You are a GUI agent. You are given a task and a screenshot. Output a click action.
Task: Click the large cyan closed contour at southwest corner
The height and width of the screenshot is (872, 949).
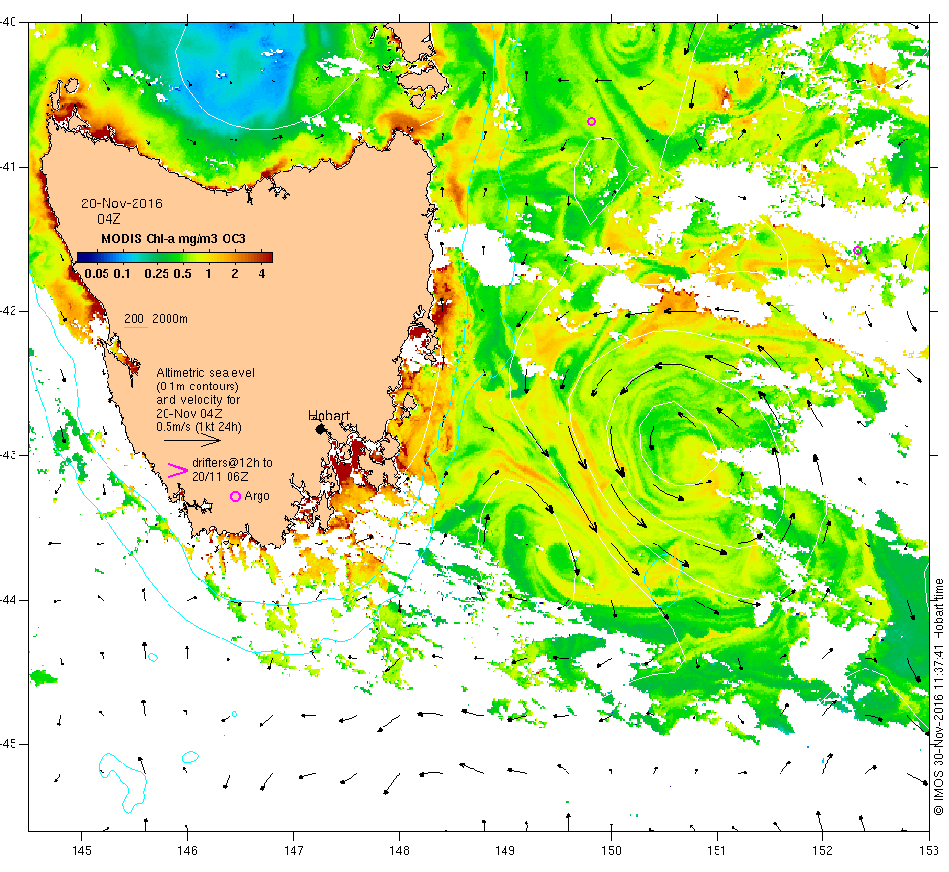(123, 781)
